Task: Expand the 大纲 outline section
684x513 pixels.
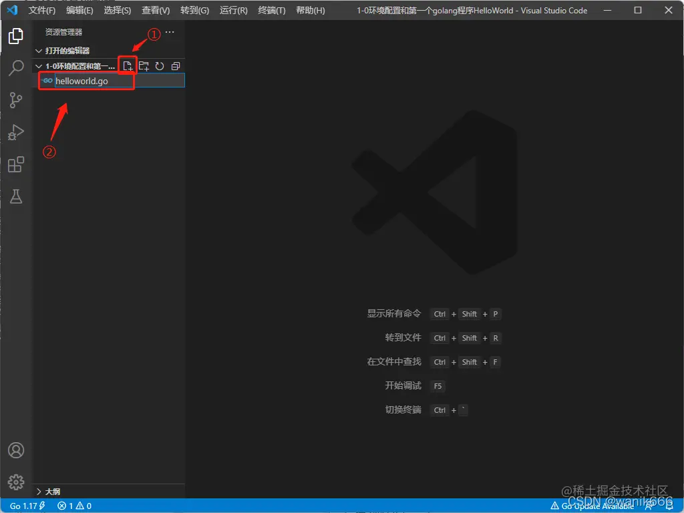Action: (109, 492)
